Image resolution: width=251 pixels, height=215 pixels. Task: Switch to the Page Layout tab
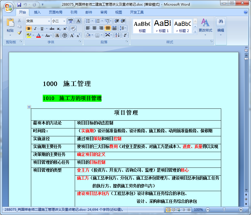pos(56,12)
